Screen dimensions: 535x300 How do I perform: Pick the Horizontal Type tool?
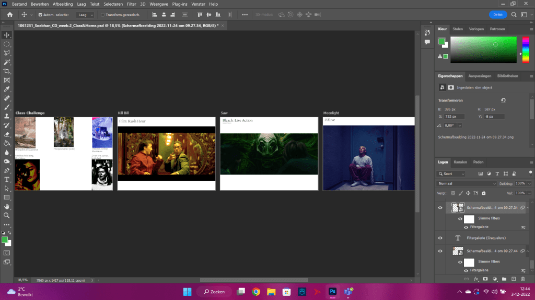tap(7, 180)
